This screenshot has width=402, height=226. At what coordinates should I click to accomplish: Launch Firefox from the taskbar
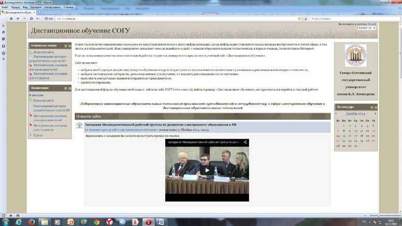coord(32,222)
